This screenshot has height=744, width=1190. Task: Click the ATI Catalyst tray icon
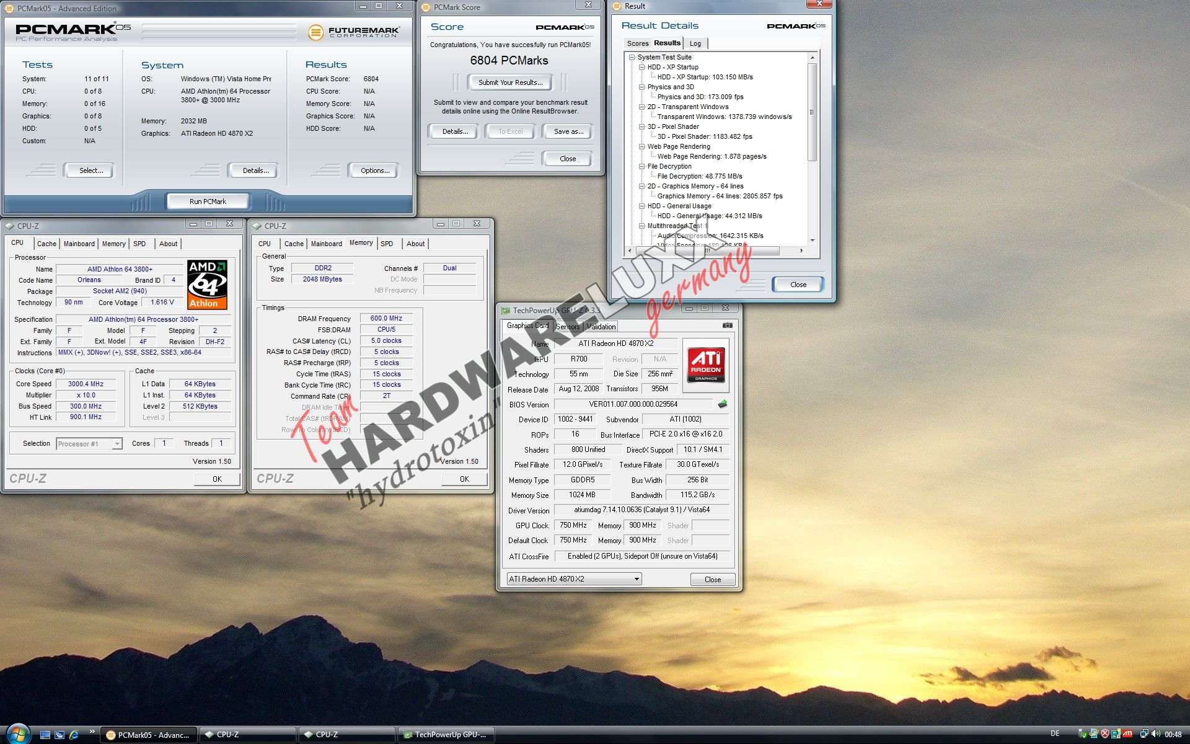[x=1127, y=734]
